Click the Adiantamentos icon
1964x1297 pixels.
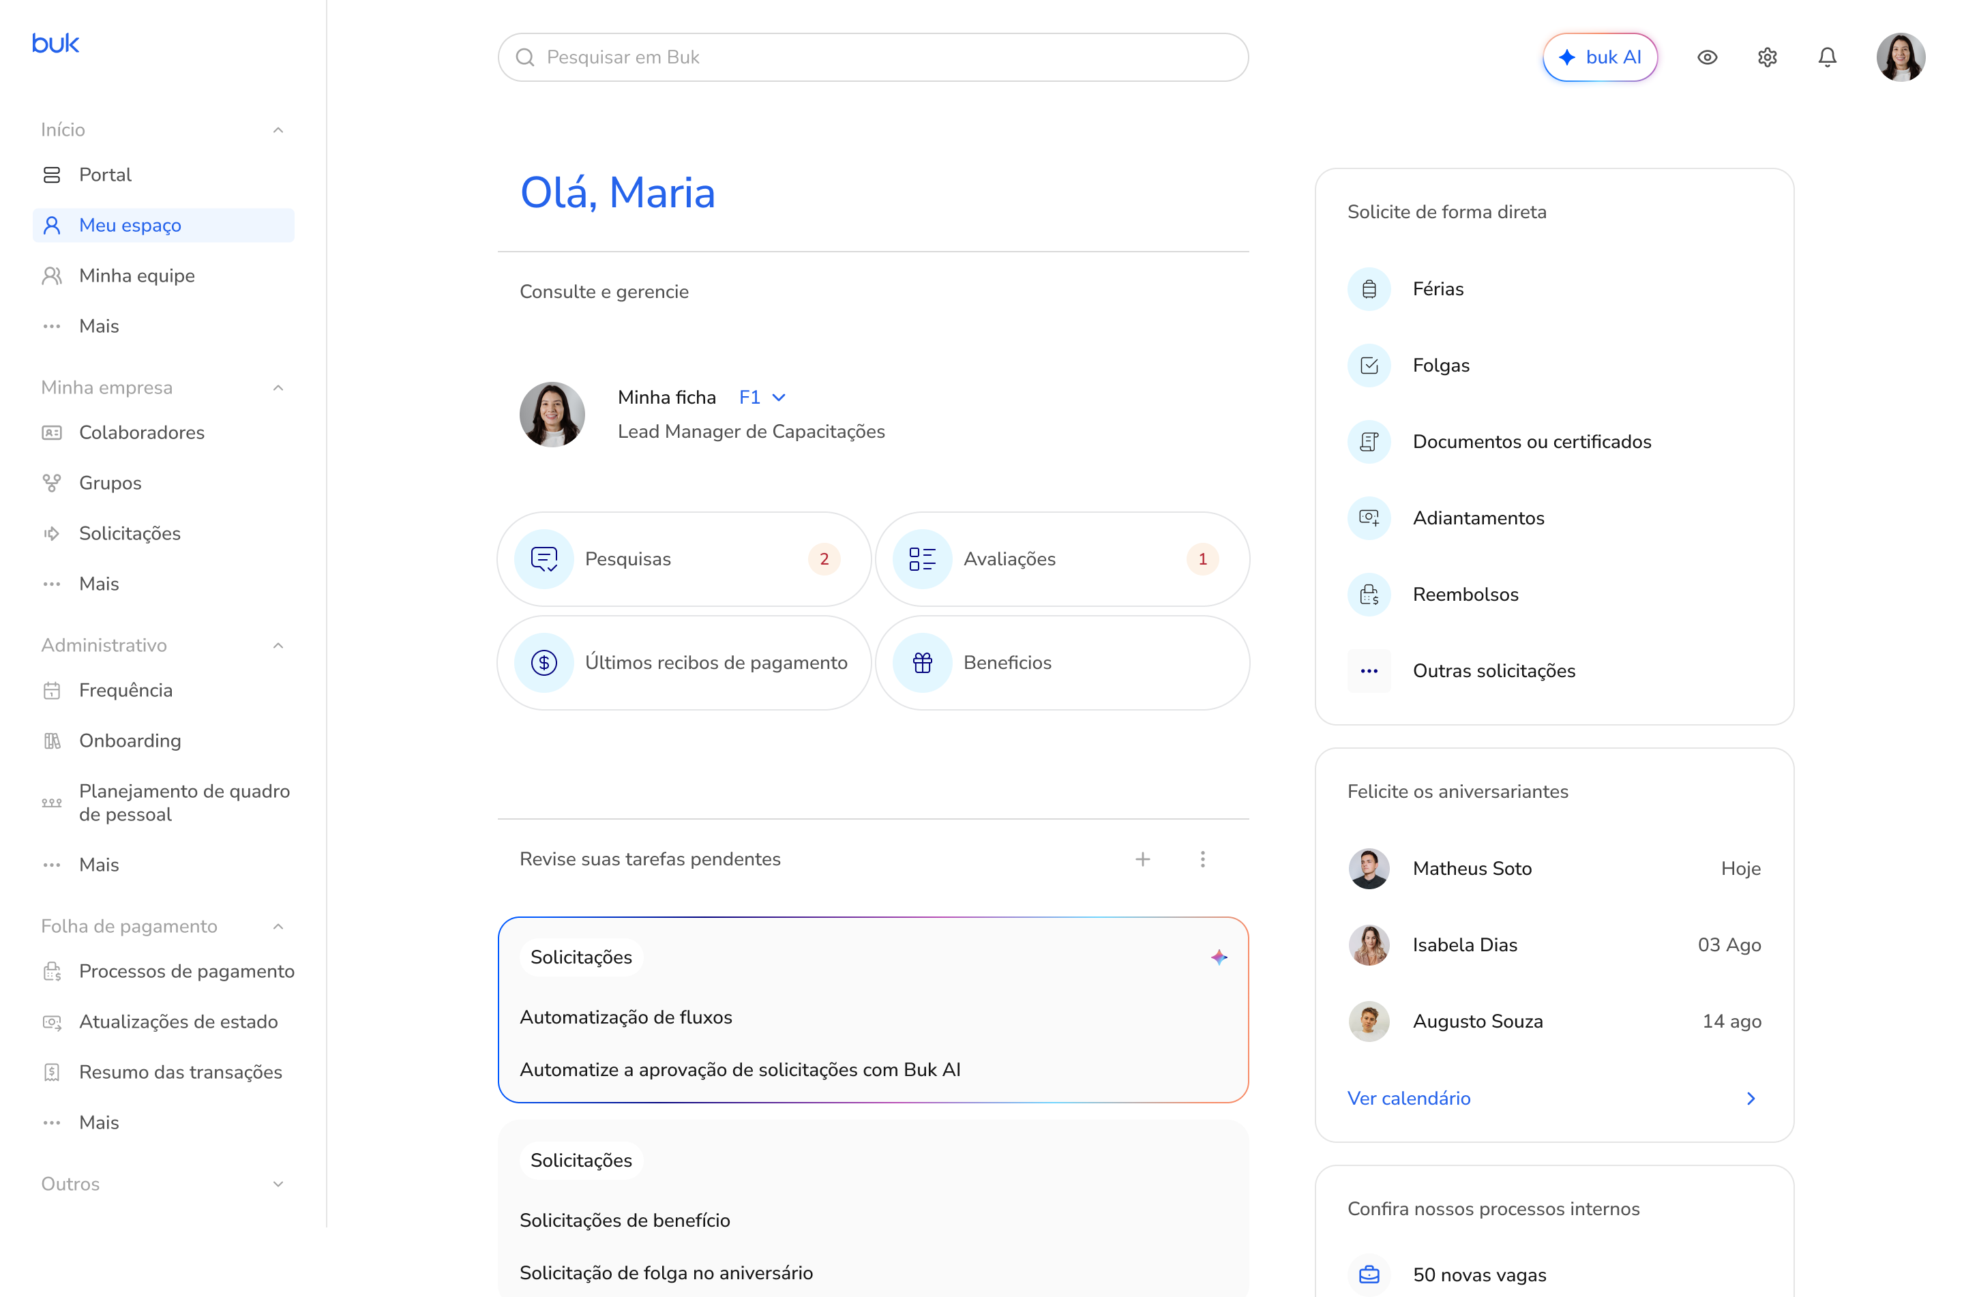[x=1369, y=518]
